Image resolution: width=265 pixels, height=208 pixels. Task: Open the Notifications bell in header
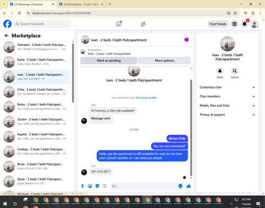point(244,24)
